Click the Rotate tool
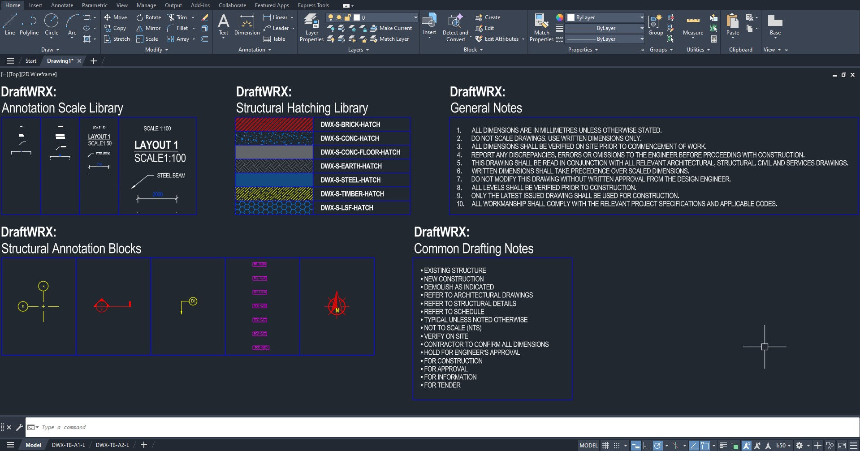Image resolution: width=860 pixels, height=451 pixels. (x=149, y=17)
